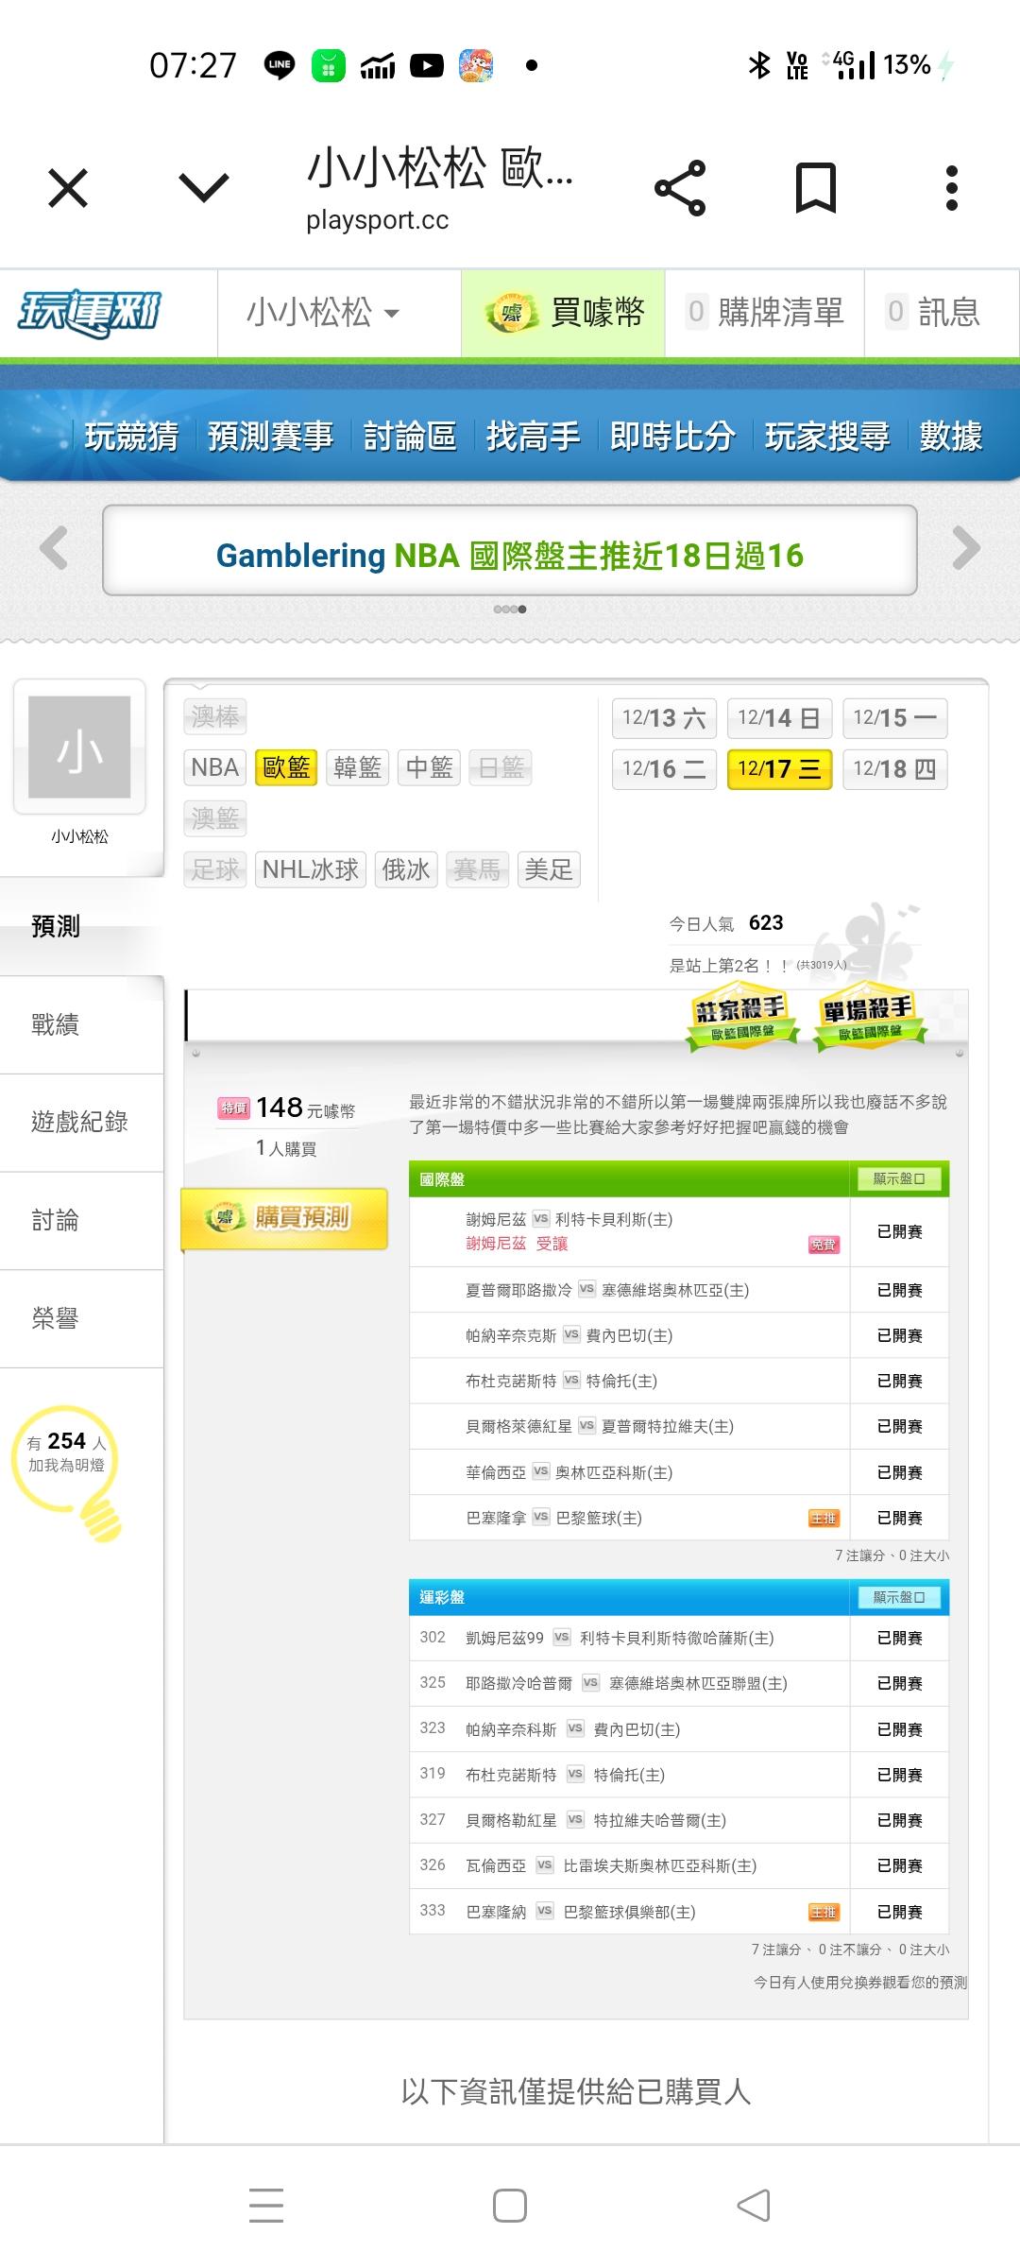Pick date 12/13 六
Viewport: 1020px width, 2268px height.
click(x=664, y=718)
